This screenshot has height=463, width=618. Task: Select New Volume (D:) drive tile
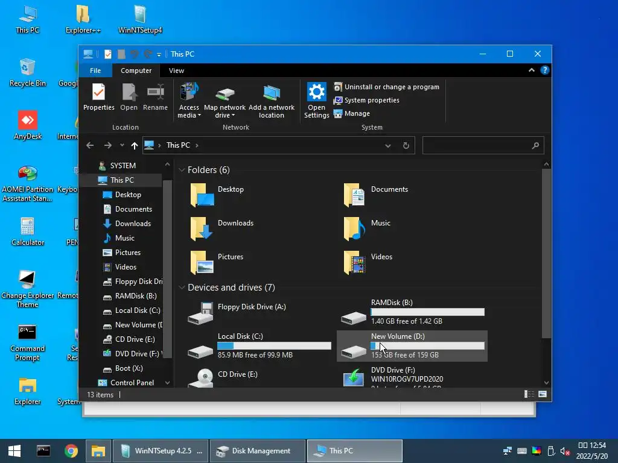pyautogui.click(x=412, y=346)
